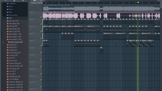162x91 pixels.
Task: Click bar 49 on the timeline ruler
Action: point(110,3)
